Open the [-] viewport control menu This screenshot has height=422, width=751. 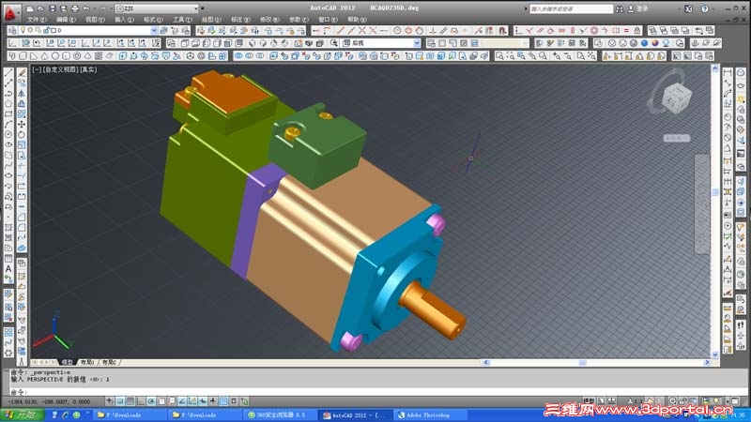pos(37,69)
